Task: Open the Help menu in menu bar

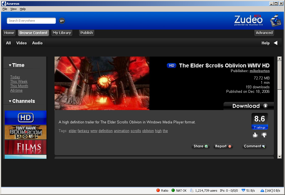Action: pos(23,9)
